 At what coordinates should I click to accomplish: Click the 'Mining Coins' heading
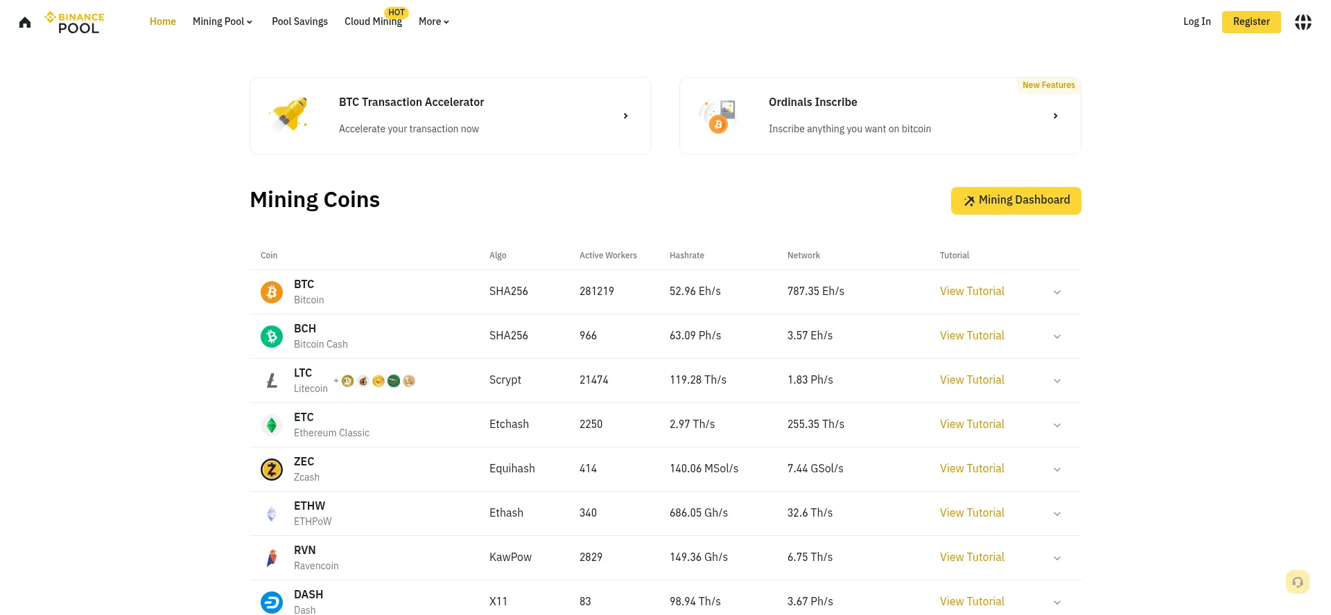point(315,200)
